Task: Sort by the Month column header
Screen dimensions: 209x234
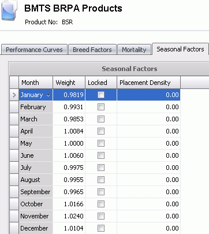Action: (36, 83)
